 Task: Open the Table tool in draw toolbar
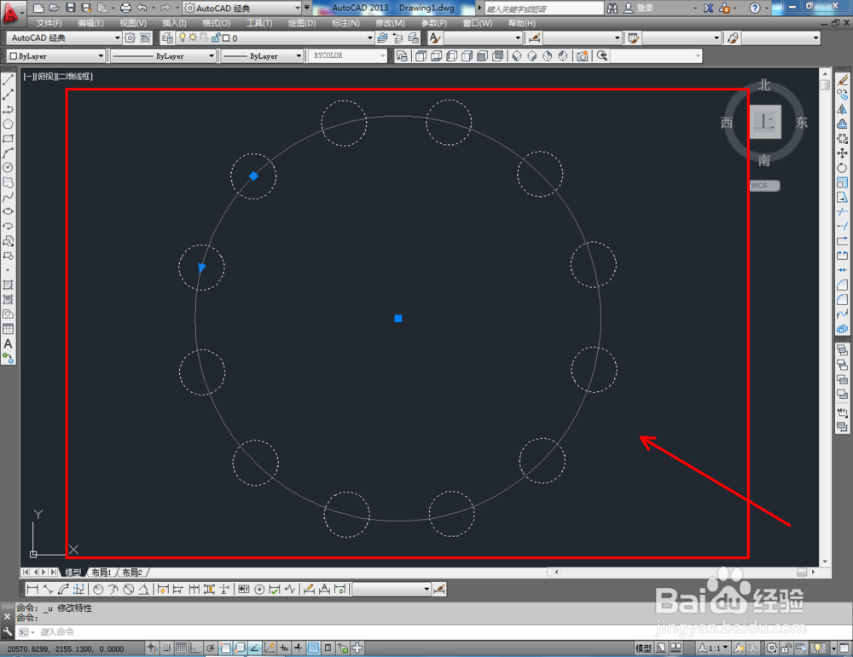click(9, 329)
